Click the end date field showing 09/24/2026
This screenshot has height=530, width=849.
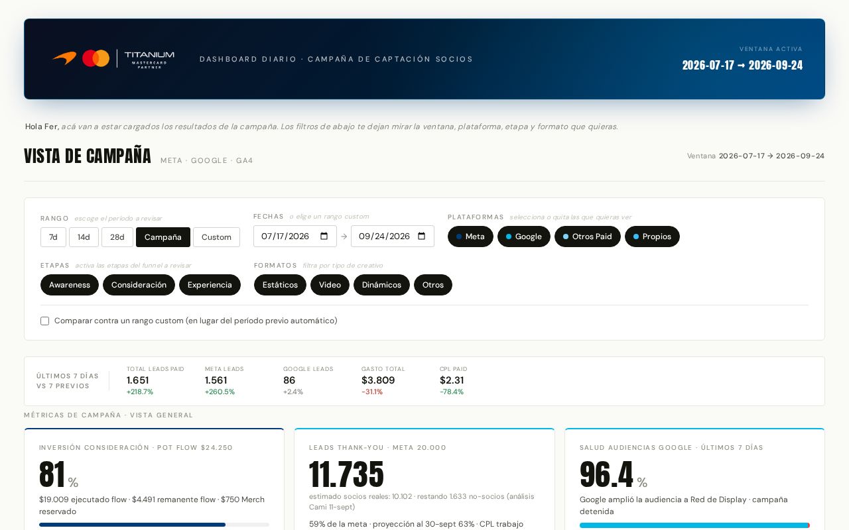tap(393, 237)
